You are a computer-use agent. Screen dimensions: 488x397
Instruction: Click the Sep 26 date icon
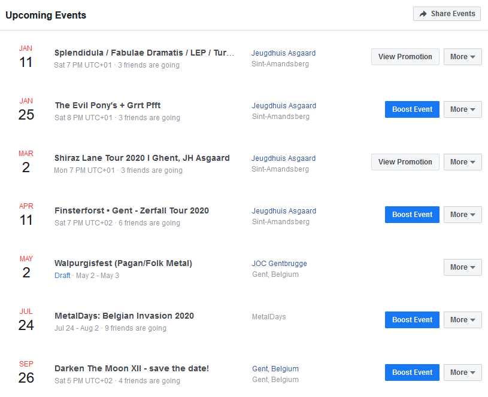pos(26,372)
